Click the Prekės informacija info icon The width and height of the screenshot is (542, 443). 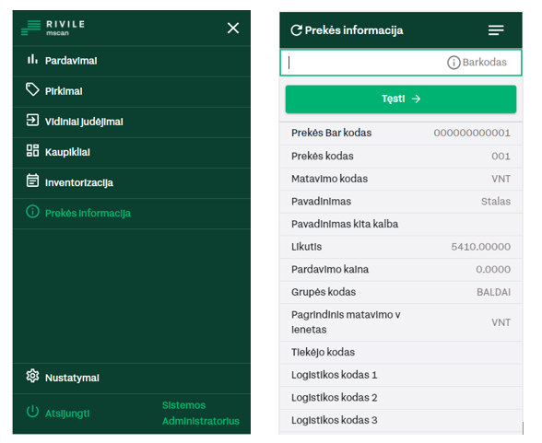pyautogui.click(x=32, y=212)
